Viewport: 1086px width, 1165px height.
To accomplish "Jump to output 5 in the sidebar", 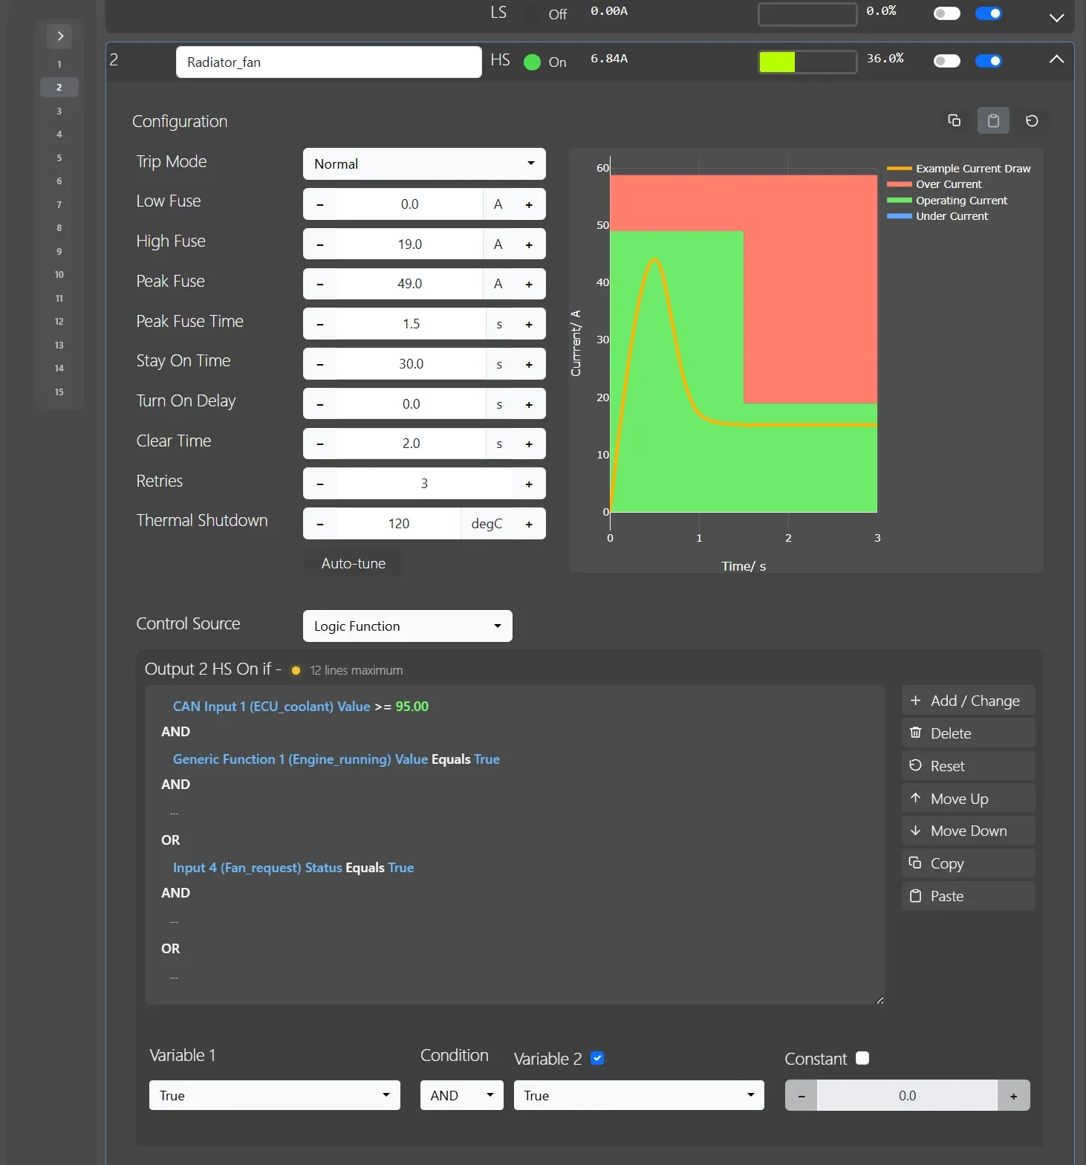I will click(x=59, y=158).
